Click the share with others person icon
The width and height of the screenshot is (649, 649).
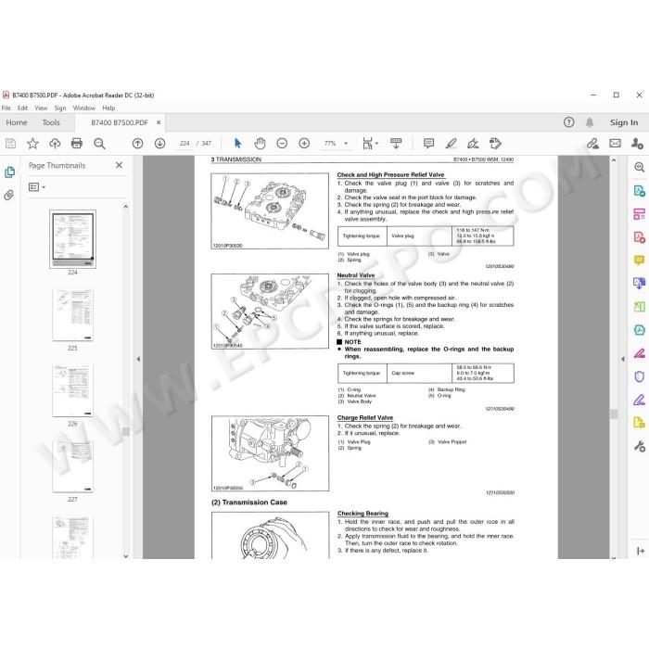[637, 144]
